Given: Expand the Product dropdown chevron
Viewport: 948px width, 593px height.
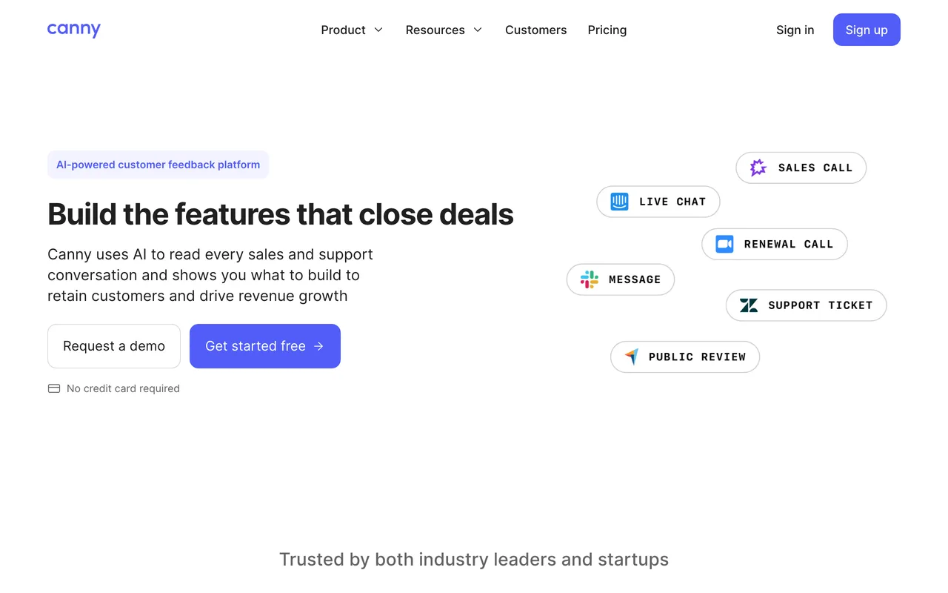Looking at the screenshot, I should point(378,30).
